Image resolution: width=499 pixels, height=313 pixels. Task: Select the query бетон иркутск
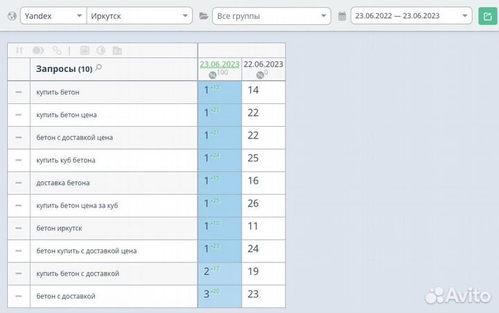click(x=59, y=228)
